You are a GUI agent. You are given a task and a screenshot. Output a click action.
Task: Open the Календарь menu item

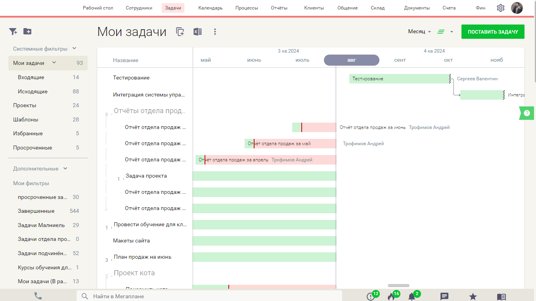(x=210, y=8)
